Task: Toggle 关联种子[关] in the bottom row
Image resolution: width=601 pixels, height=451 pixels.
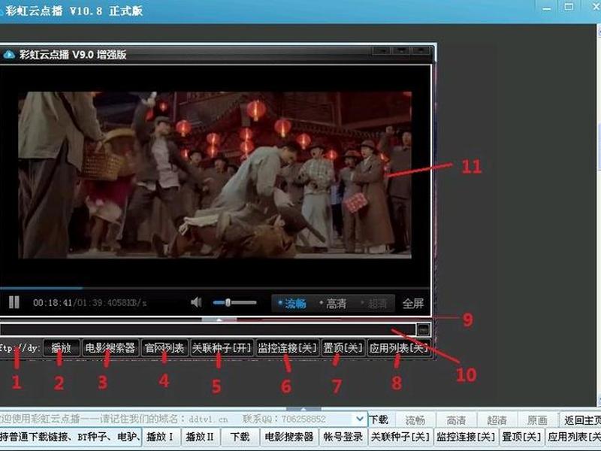Action: [400, 437]
